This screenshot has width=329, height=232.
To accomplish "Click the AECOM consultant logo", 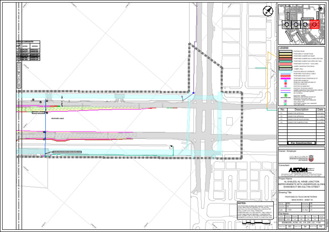I will (298, 170).
